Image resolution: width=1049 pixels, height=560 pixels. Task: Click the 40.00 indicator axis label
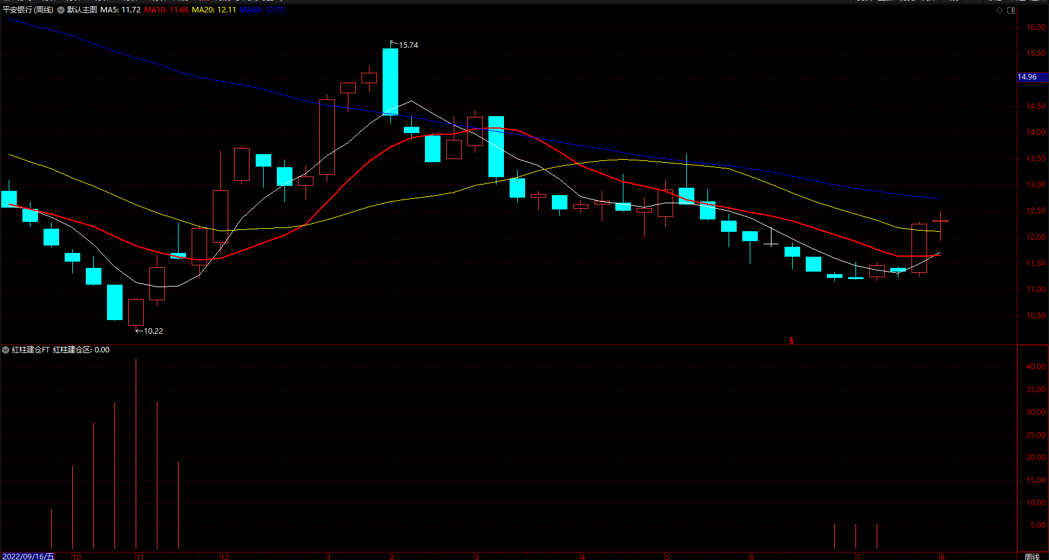pyautogui.click(x=1036, y=367)
